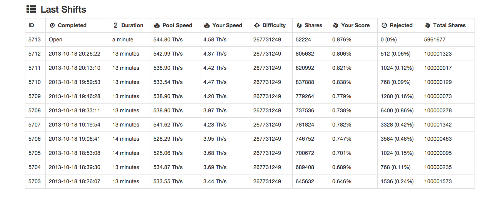Click the pie icon beside Total Shares
Image resolution: width=498 pixels, height=199 pixels.
428,25
